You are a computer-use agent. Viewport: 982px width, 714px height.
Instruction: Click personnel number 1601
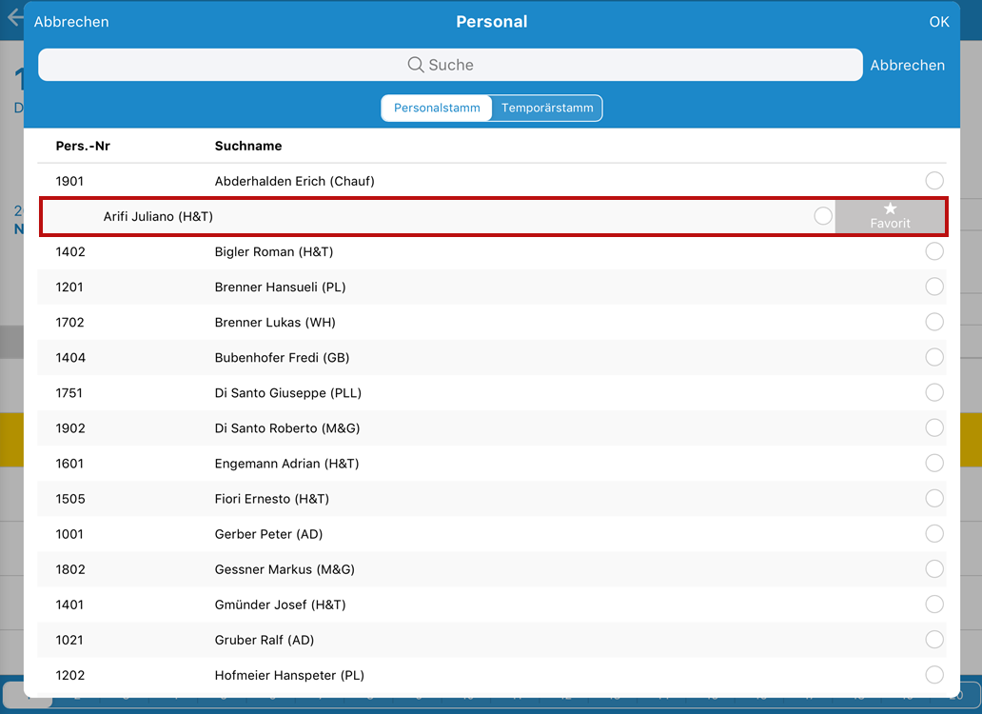pyautogui.click(x=69, y=464)
